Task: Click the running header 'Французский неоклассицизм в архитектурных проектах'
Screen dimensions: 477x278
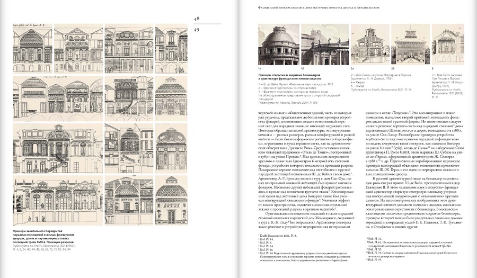Action: [x=318, y=8]
